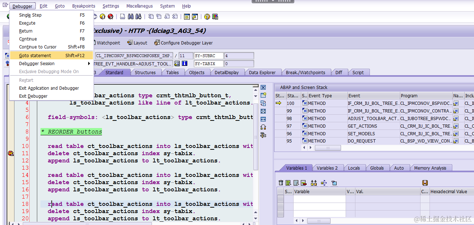Click the trash Delete icon in Variables toolbar
Viewport: 474px width, 225px height.
click(x=281, y=183)
